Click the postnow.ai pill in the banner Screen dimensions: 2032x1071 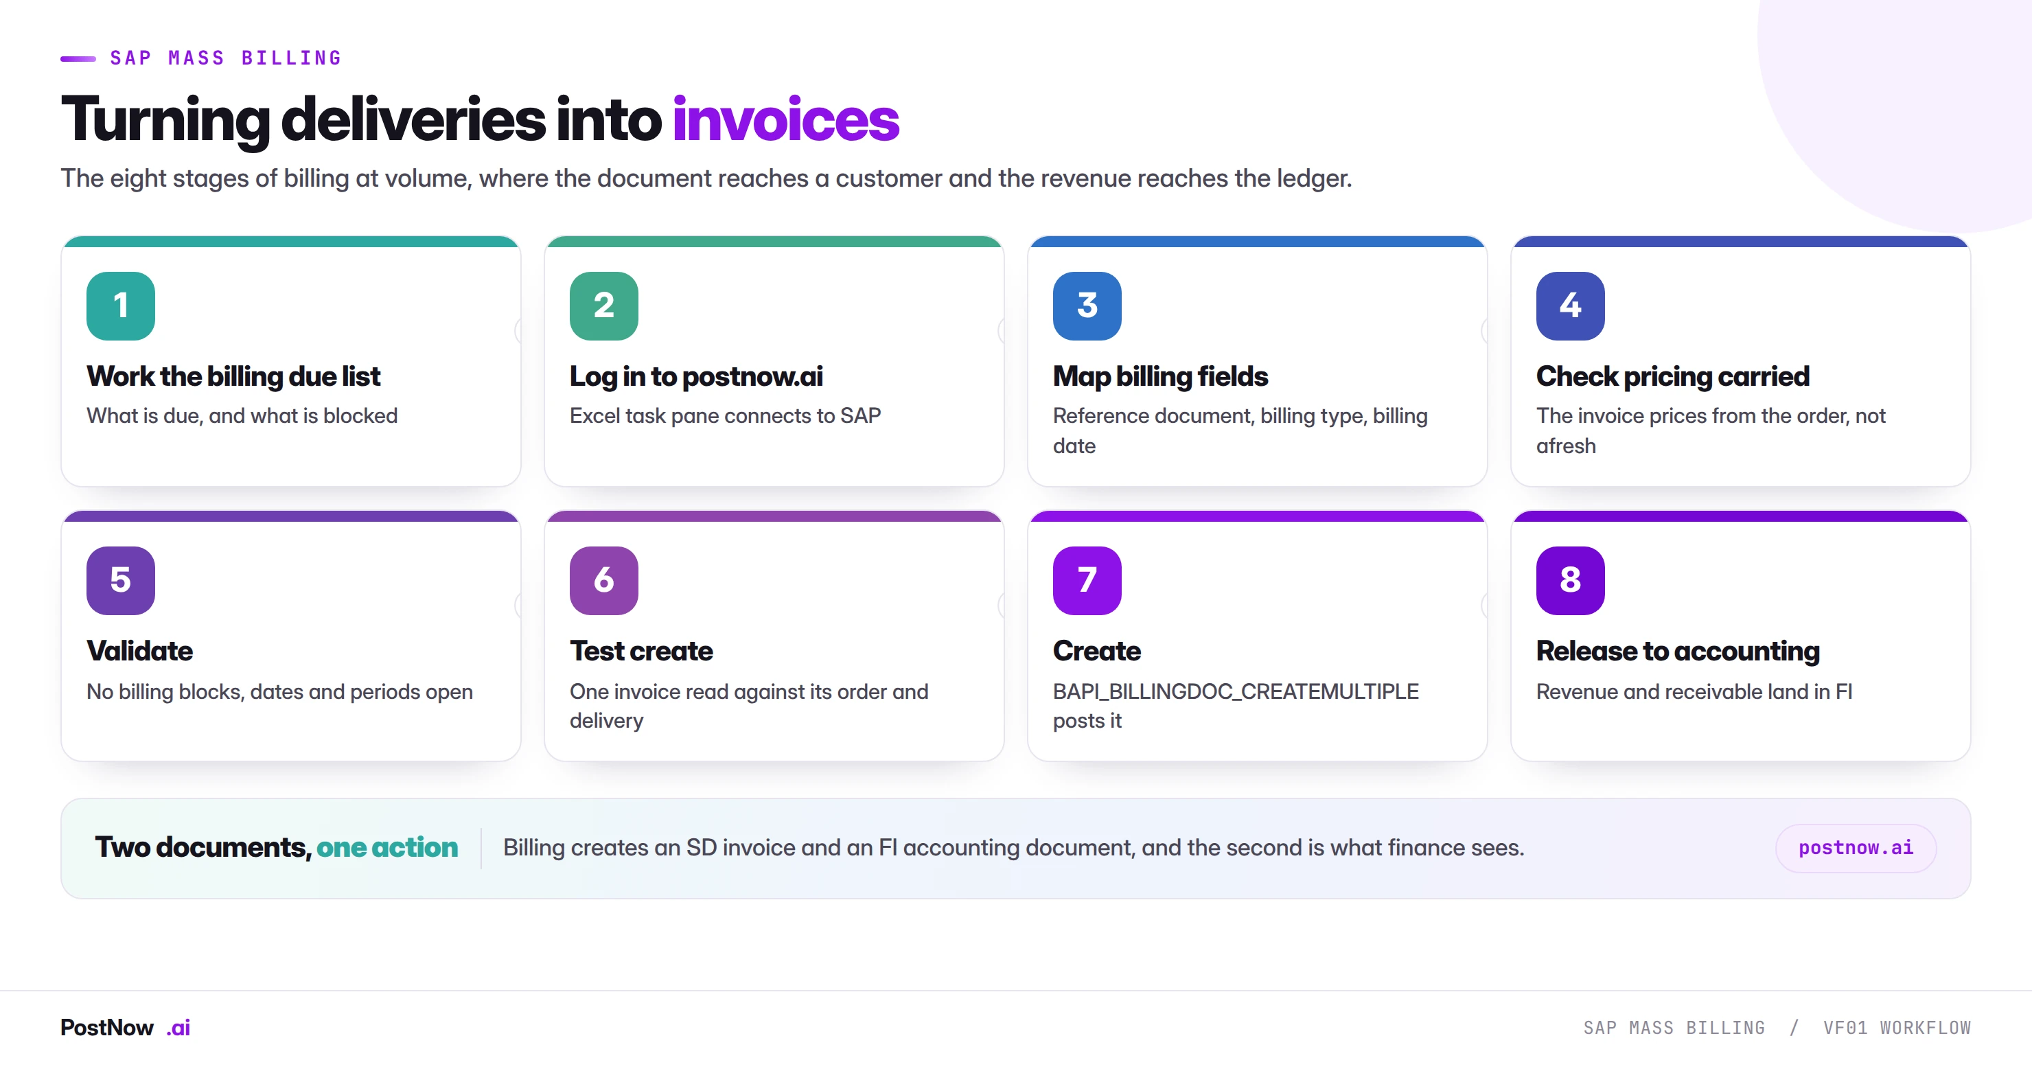pos(1856,848)
